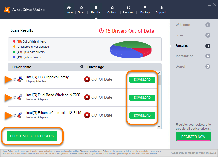
Task: Switch to the Results tab
Action: tap(95, 10)
